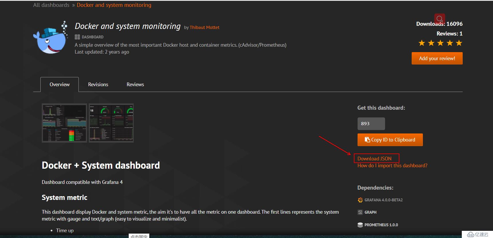Click the Get this dashboard: heading
The width and height of the screenshot is (493, 238).
[x=381, y=108]
